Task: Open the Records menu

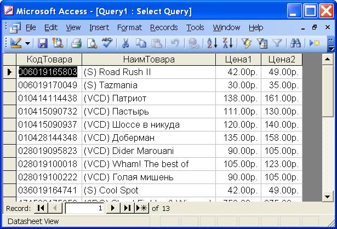Action: click(164, 27)
